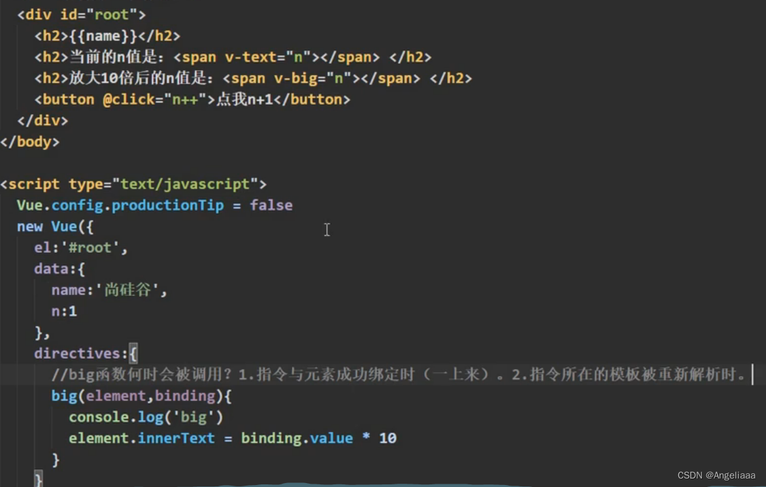The image size is (766, 487).
Task: Click the el:'#root' line
Action: (80, 248)
